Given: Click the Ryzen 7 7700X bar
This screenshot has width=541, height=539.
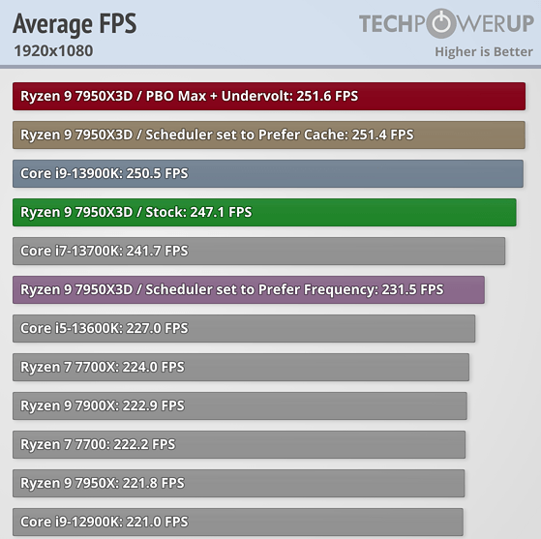Looking at the screenshot, I should pos(241,367).
